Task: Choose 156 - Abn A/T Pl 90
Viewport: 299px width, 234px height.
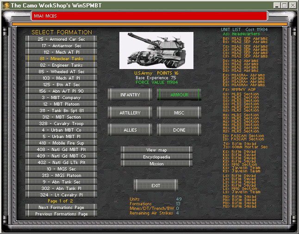Action: point(61,91)
